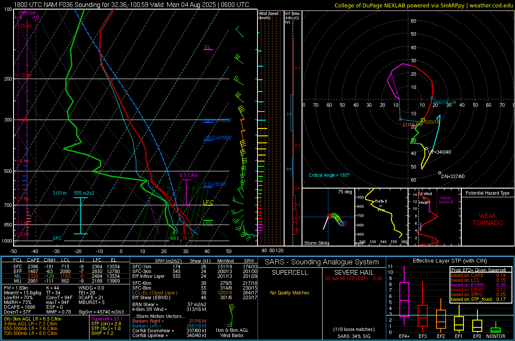Click the Effective Layer STP (with CIN) title
Screen dimensions: 515x341
[x=450, y=261]
